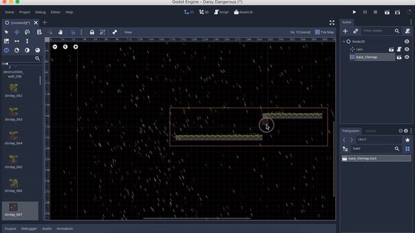Toggle visibility of base_tilemap node
The height and width of the screenshot is (233, 415).
407,57
